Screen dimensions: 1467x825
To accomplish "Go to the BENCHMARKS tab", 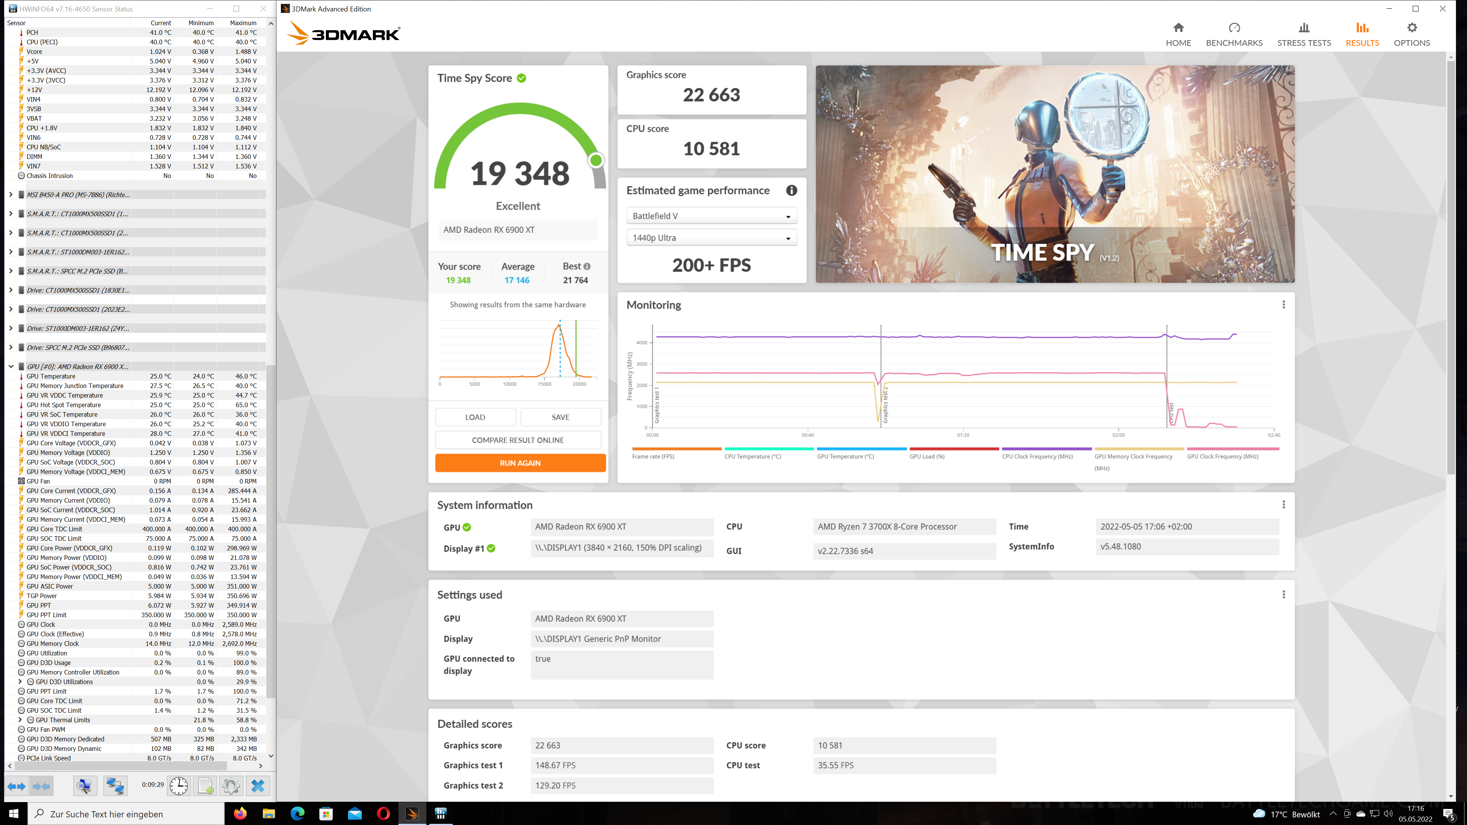I will [1234, 35].
